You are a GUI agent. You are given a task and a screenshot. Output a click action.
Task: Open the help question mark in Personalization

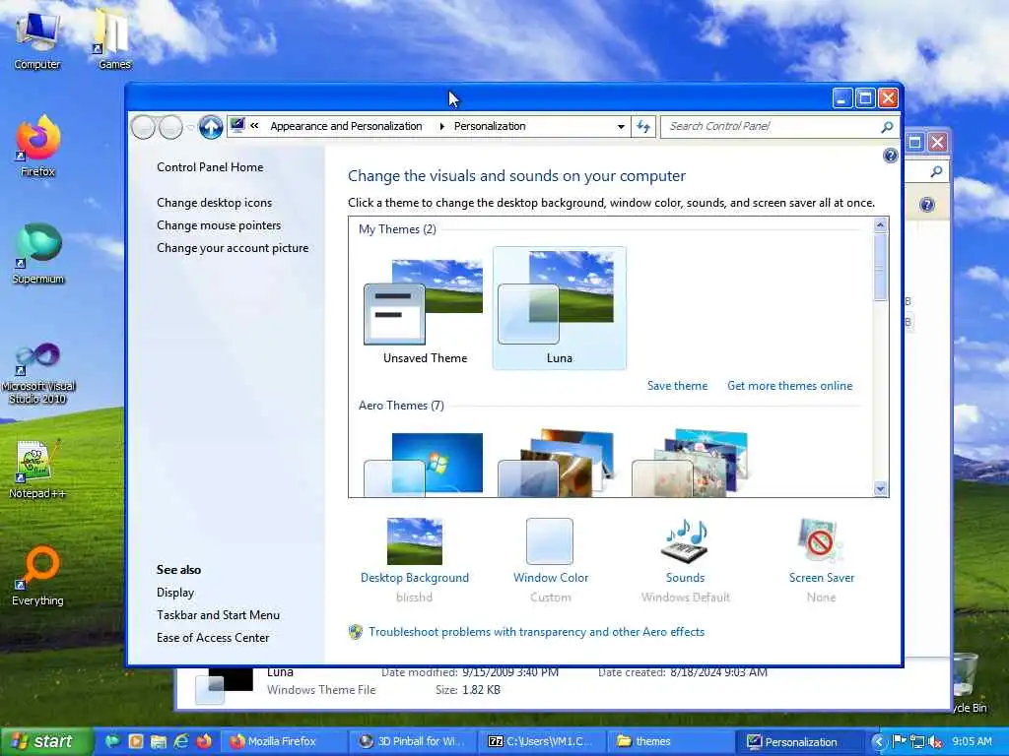pyautogui.click(x=890, y=155)
